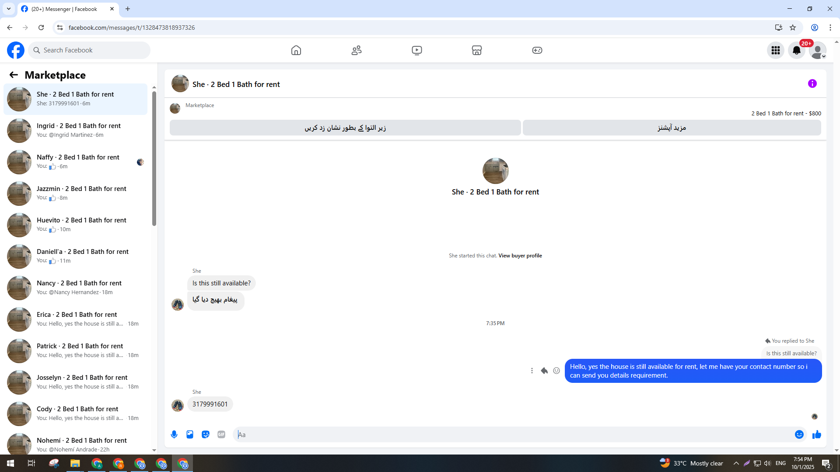The image size is (840, 472).
Task: Select the Messenger | Facebook tab
Action: pyautogui.click(x=68, y=9)
